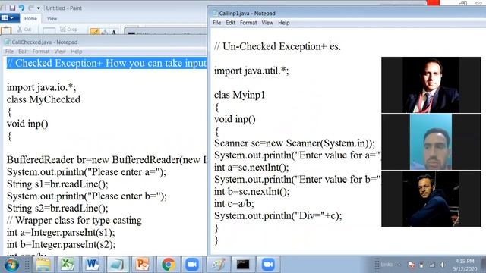
Task: Open View menu in Callinp1.java Notepad
Action: pos(267,23)
